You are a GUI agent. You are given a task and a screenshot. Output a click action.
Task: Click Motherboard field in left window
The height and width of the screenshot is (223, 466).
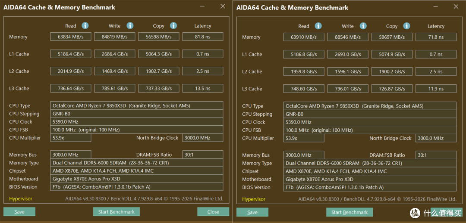[x=137, y=179]
